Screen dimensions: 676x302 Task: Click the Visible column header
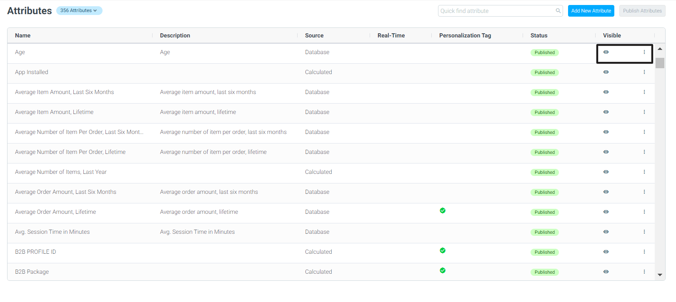coord(612,35)
